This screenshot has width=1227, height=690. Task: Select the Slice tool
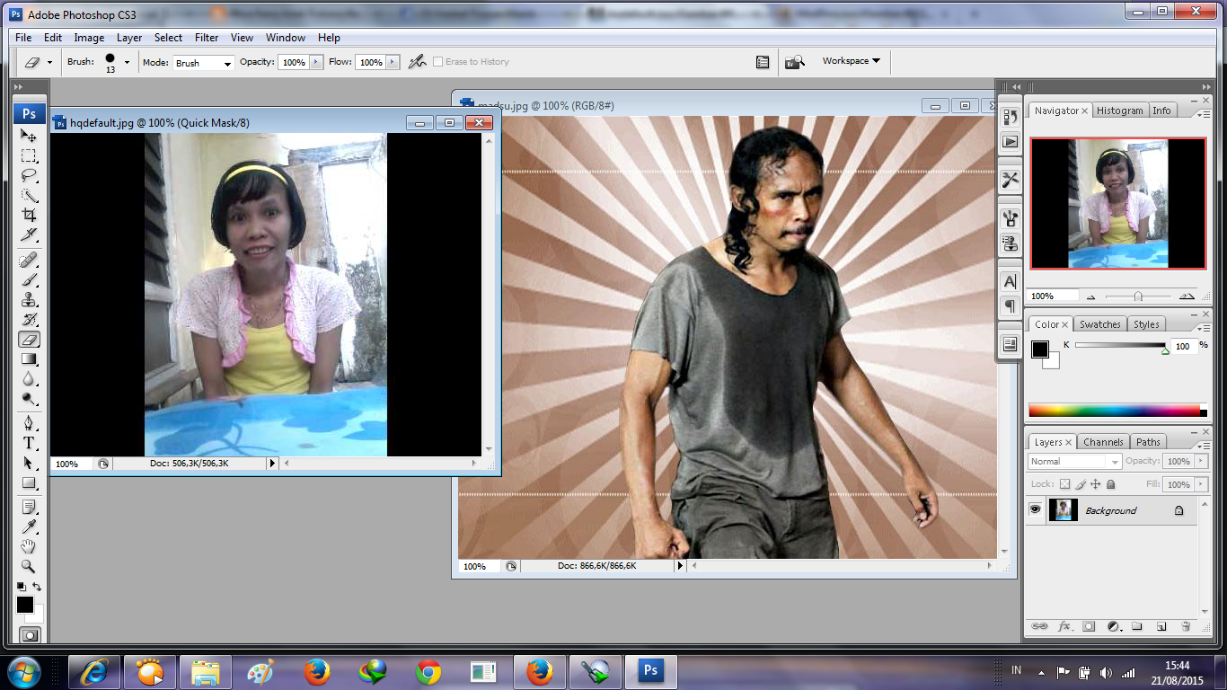29,235
